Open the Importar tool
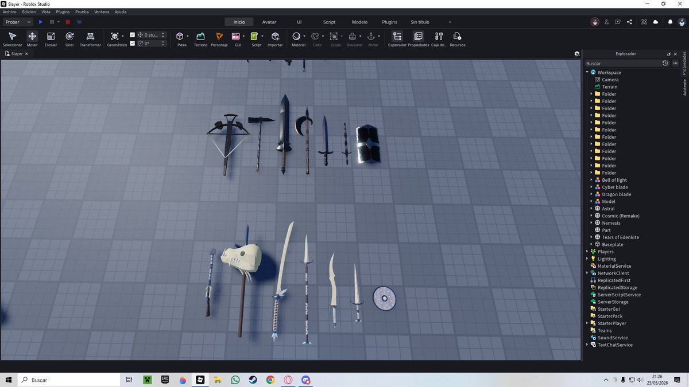This screenshot has height=387, width=689. point(275,38)
